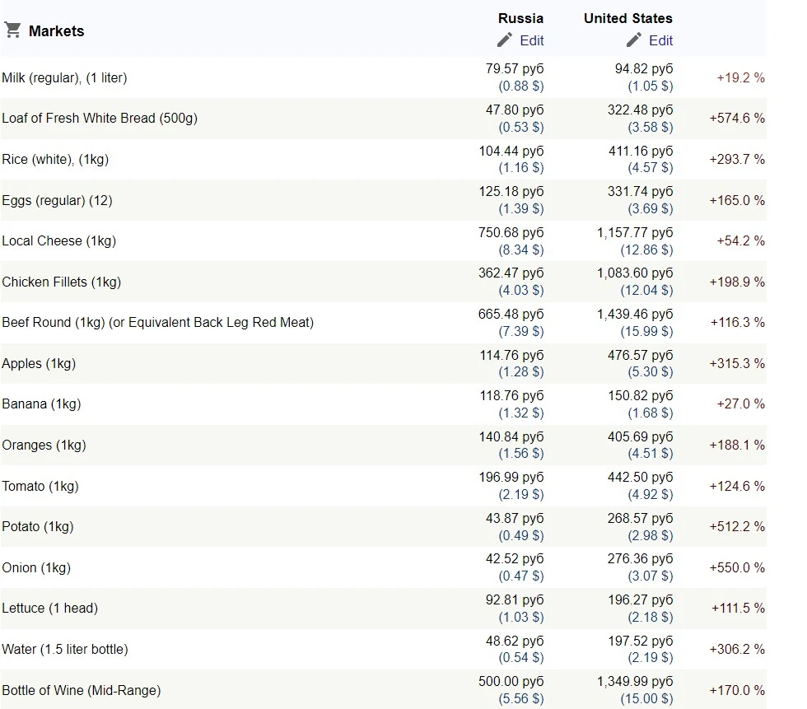Select the Local Cheese (1kg) label
The height and width of the screenshot is (709, 807).
point(58,240)
